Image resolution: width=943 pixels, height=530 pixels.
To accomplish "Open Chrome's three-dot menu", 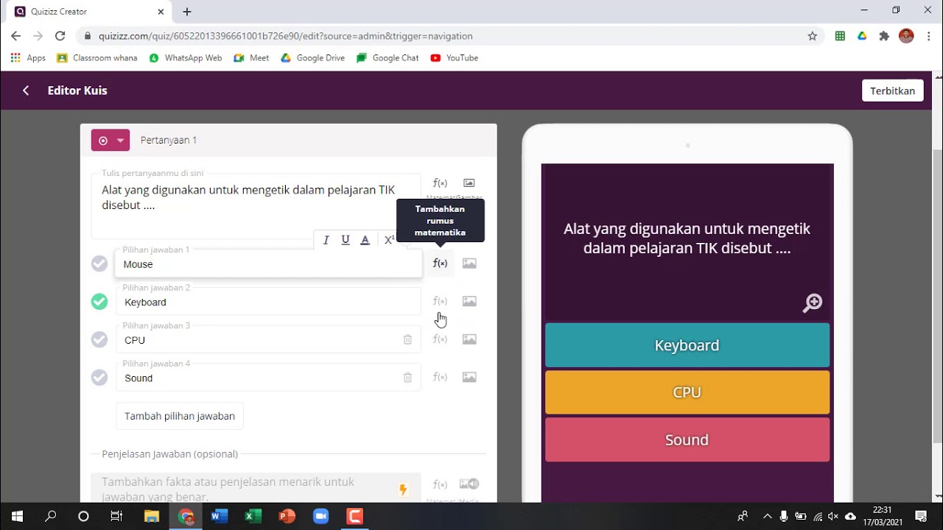I will (x=928, y=36).
